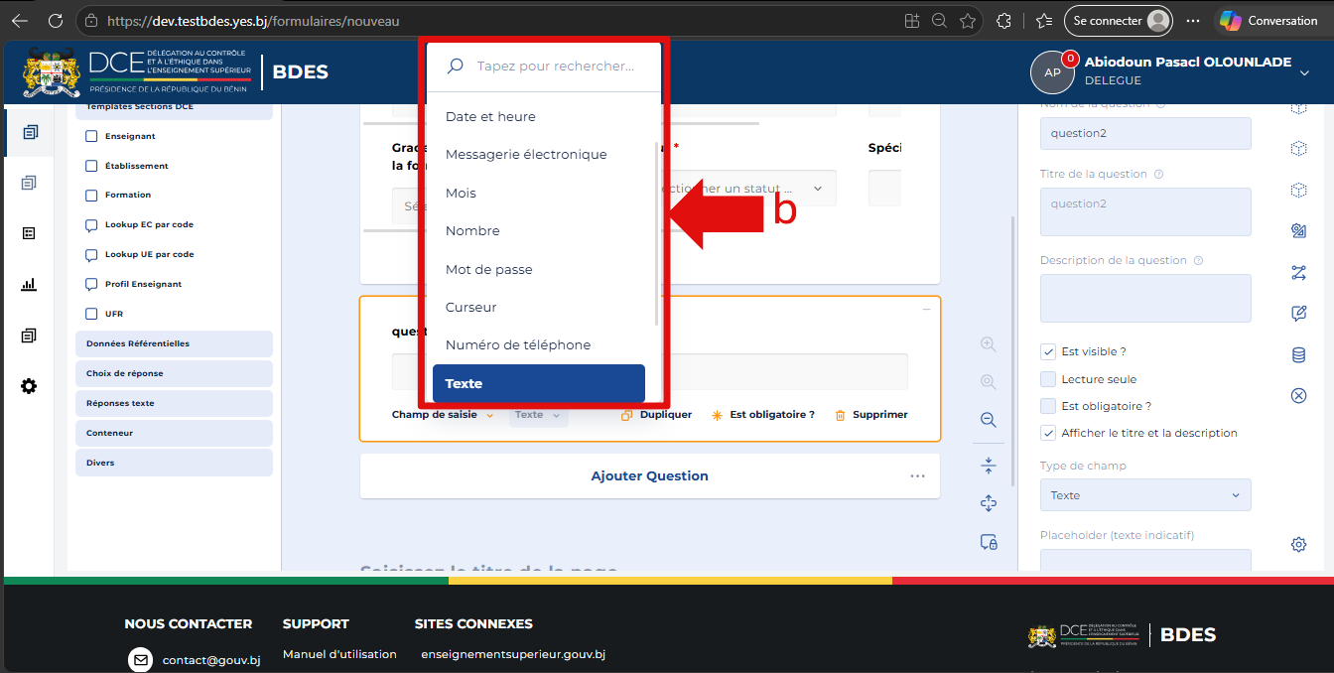This screenshot has width=1334, height=673.
Task: Open the enseignementsuperieur.gouv.bj link
Action: [x=513, y=654]
